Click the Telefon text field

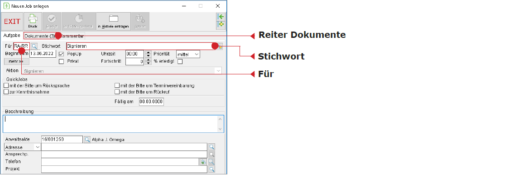pos(120,162)
